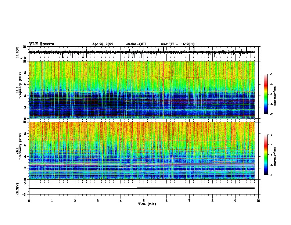Viewport: 291px width, 225px height.
Task: Click the ch.2 log(PSD) colorbar label
Action: pos(275,156)
